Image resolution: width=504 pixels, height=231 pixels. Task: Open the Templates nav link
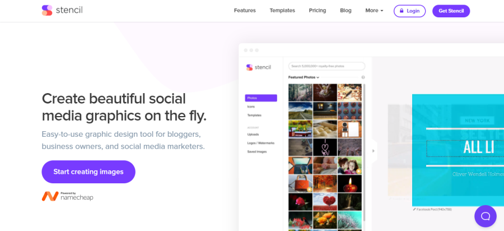[282, 11]
